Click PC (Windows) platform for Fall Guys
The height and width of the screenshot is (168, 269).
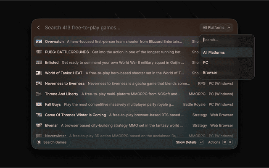coord(221,104)
